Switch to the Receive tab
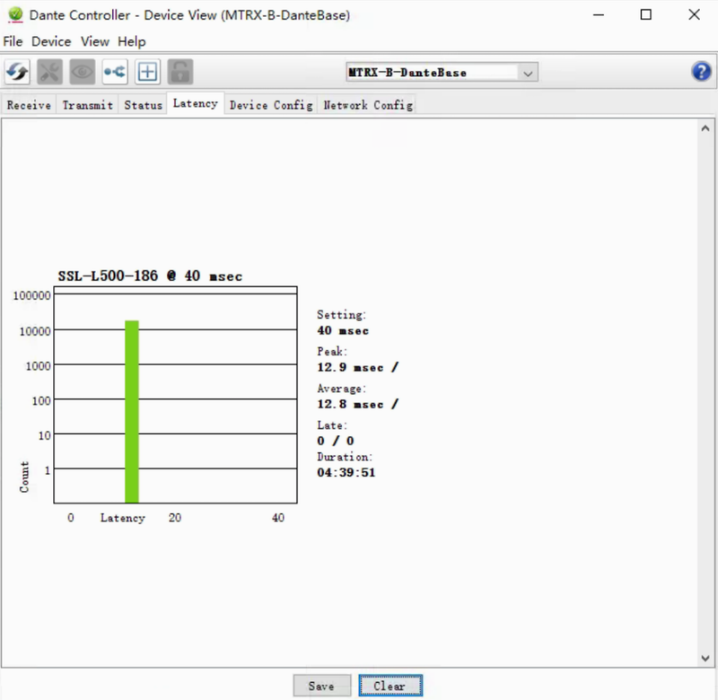 click(x=29, y=105)
